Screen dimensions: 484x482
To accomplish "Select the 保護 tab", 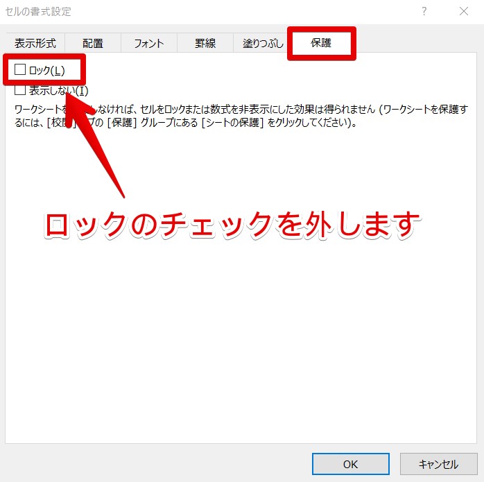I will 321,43.
